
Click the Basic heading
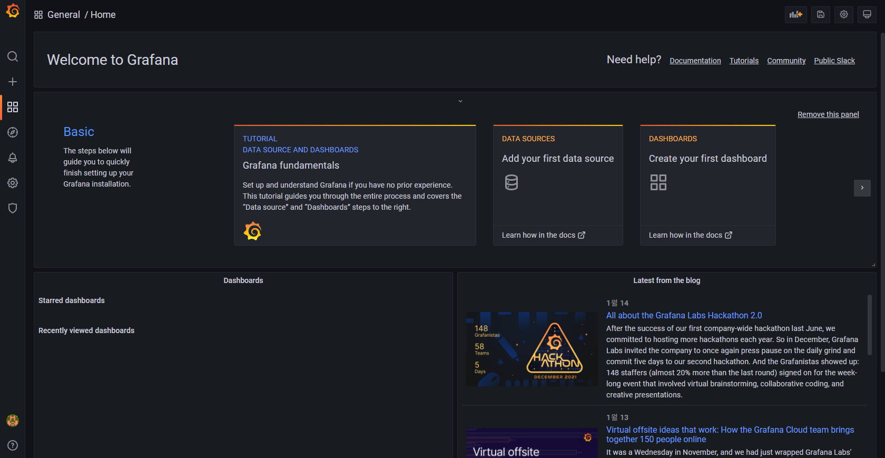(x=79, y=132)
